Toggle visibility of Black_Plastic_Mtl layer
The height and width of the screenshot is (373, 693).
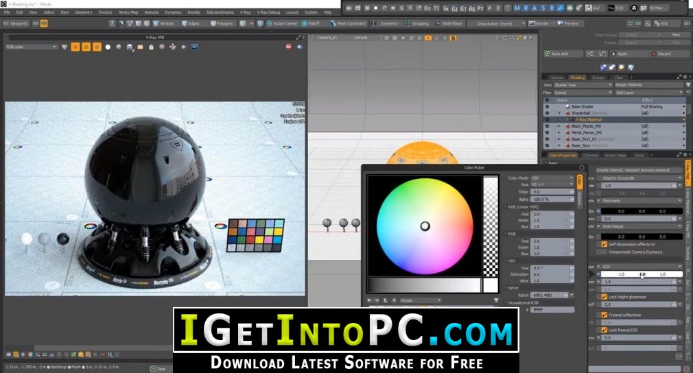pyautogui.click(x=547, y=126)
